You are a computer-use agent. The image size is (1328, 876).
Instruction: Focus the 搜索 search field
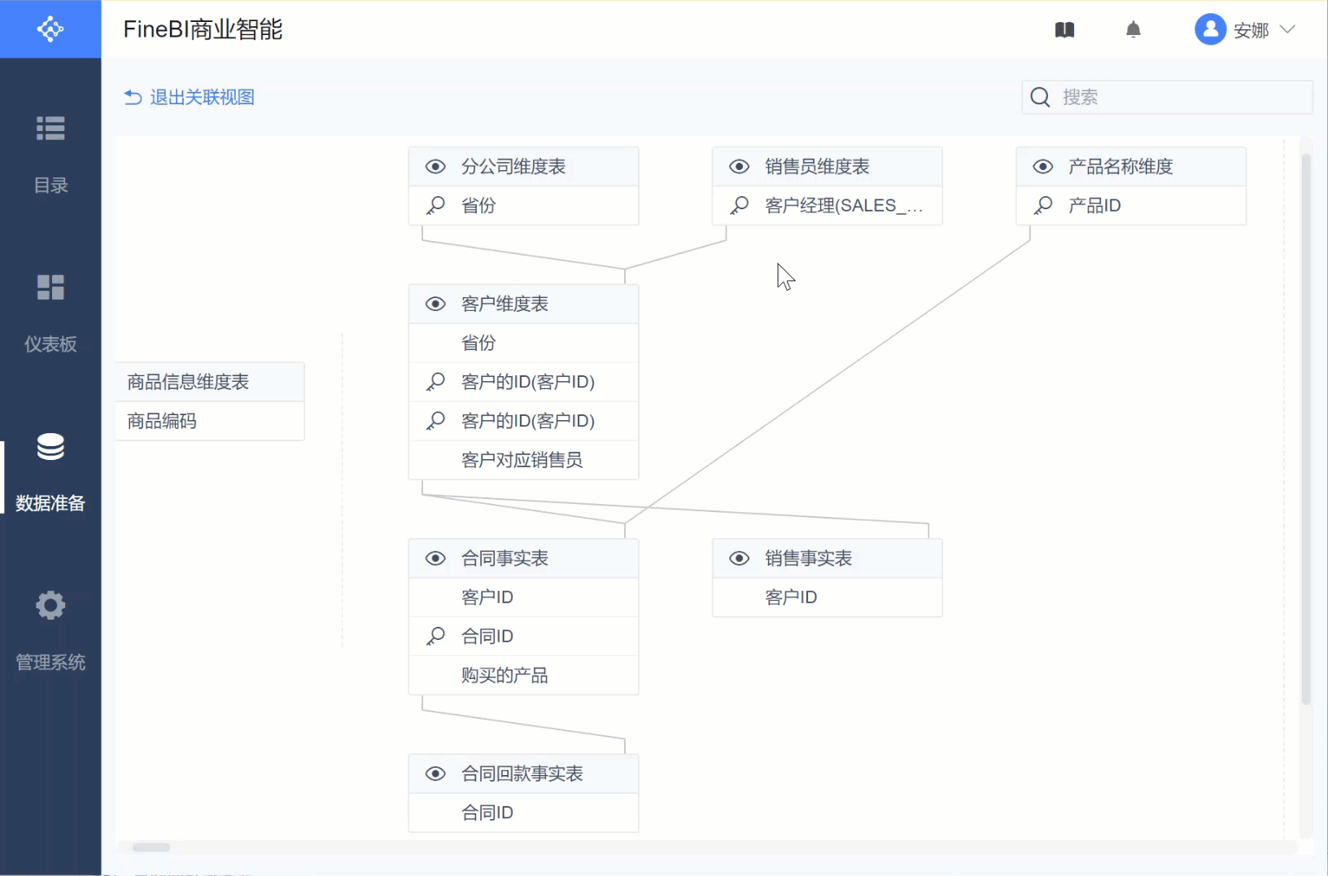pos(1180,98)
